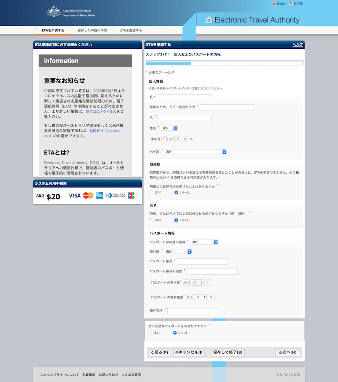Click the パスポートの有効期限 year field
Screen dimensions: 338x382
point(211,297)
